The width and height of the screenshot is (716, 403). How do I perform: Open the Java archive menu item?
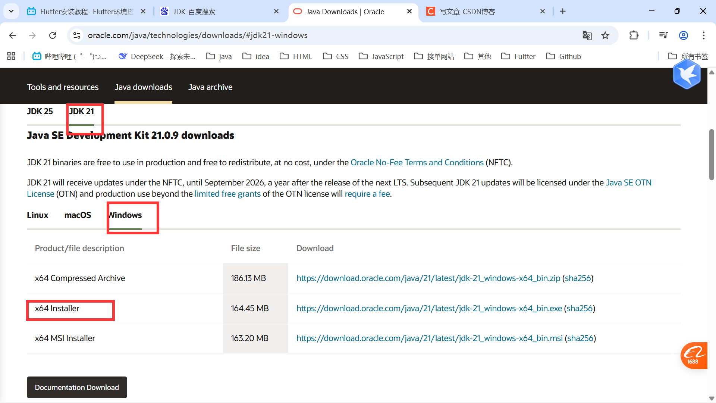(210, 87)
